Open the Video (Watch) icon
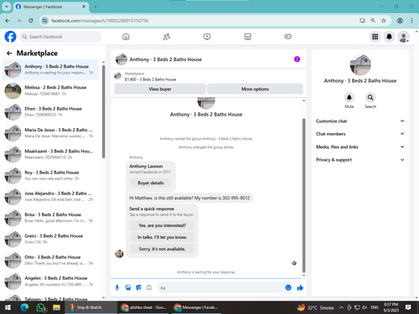The width and height of the screenshot is (419, 314). 207,37
